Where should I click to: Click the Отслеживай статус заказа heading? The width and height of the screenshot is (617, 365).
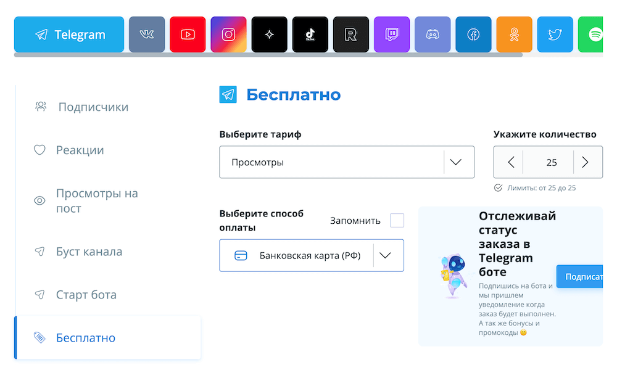click(x=517, y=244)
